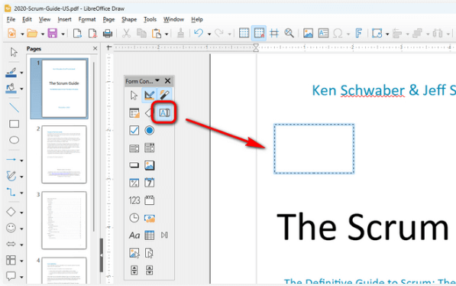The image size is (456, 286).
Task: Click the Cut scissors icon
Action: [126, 33]
